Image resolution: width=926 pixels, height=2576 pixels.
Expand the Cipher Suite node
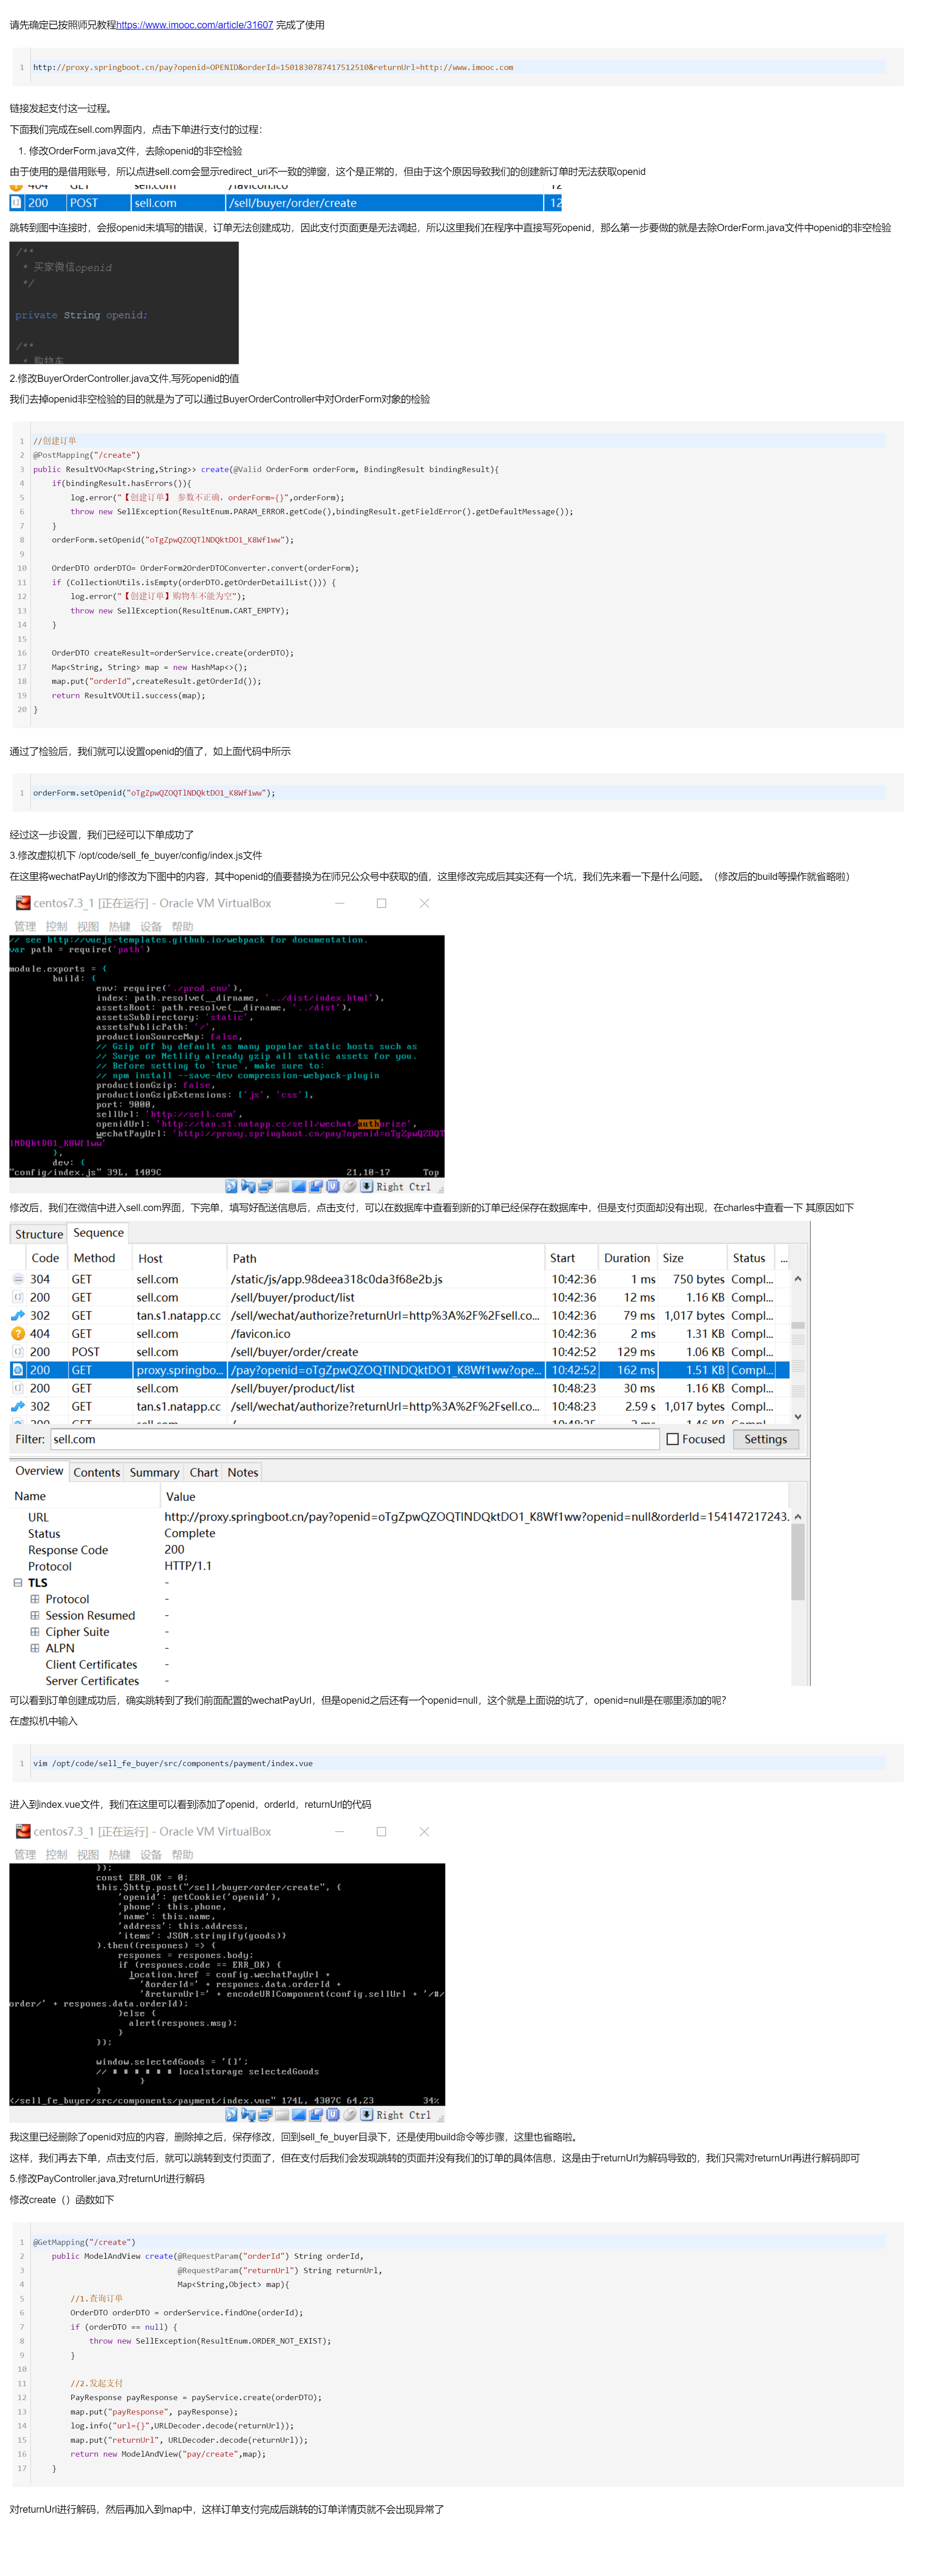coord(35,1632)
